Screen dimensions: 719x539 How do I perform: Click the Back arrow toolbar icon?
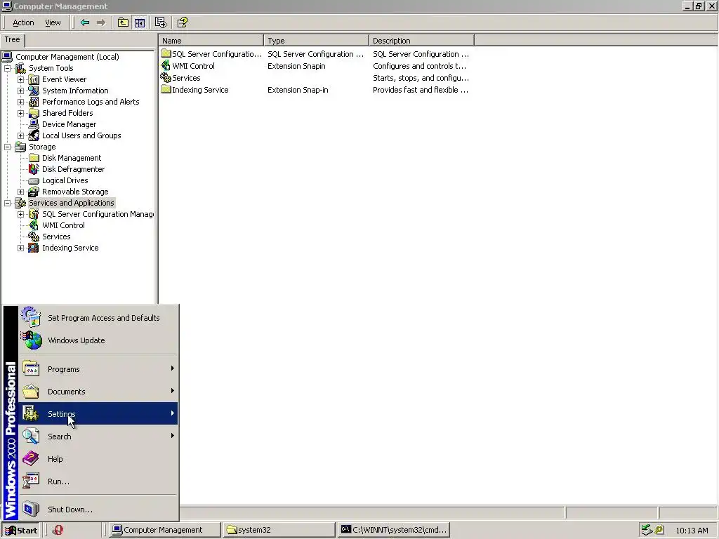85,22
